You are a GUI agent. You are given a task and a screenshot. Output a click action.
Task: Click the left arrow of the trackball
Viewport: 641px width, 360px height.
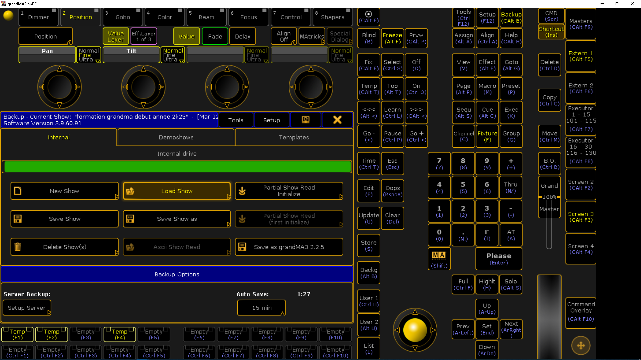tap(397, 330)
